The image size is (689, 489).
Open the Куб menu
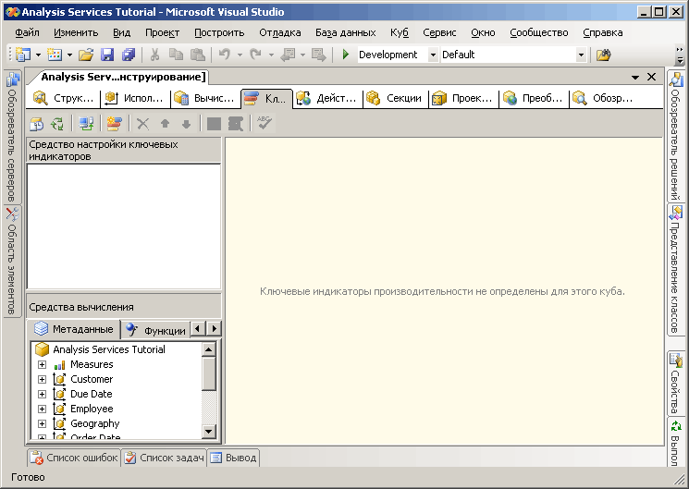400,32
